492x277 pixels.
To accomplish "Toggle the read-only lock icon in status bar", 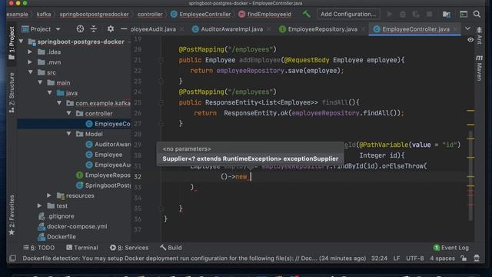I will tap(464, 259).
